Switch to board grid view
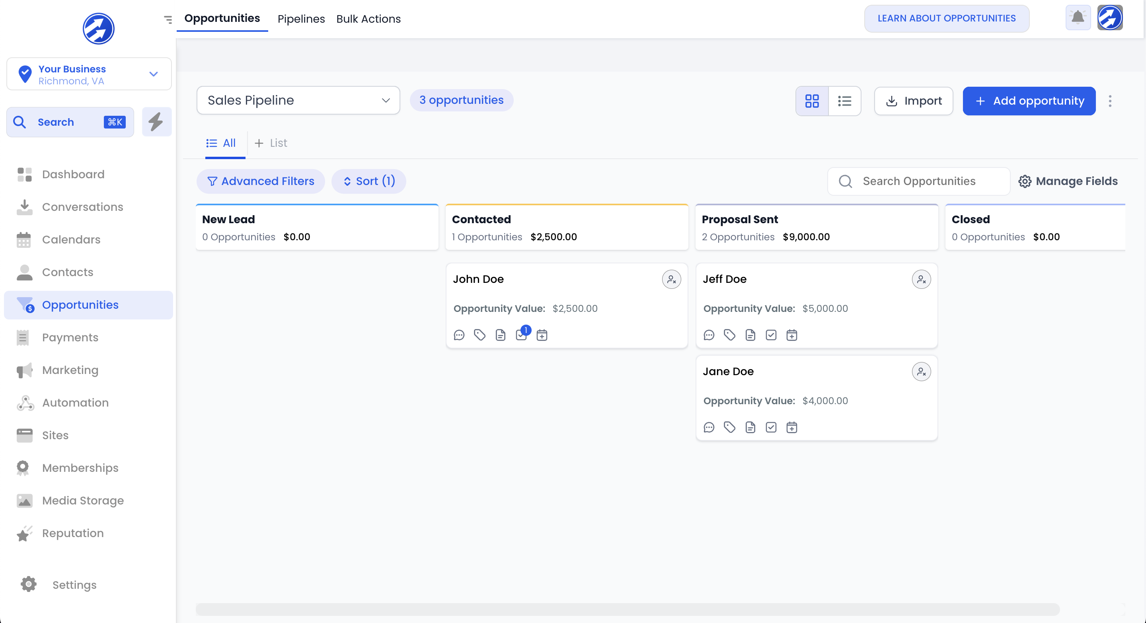Screen dimensions: 1146x623 [x=812, y=101]
